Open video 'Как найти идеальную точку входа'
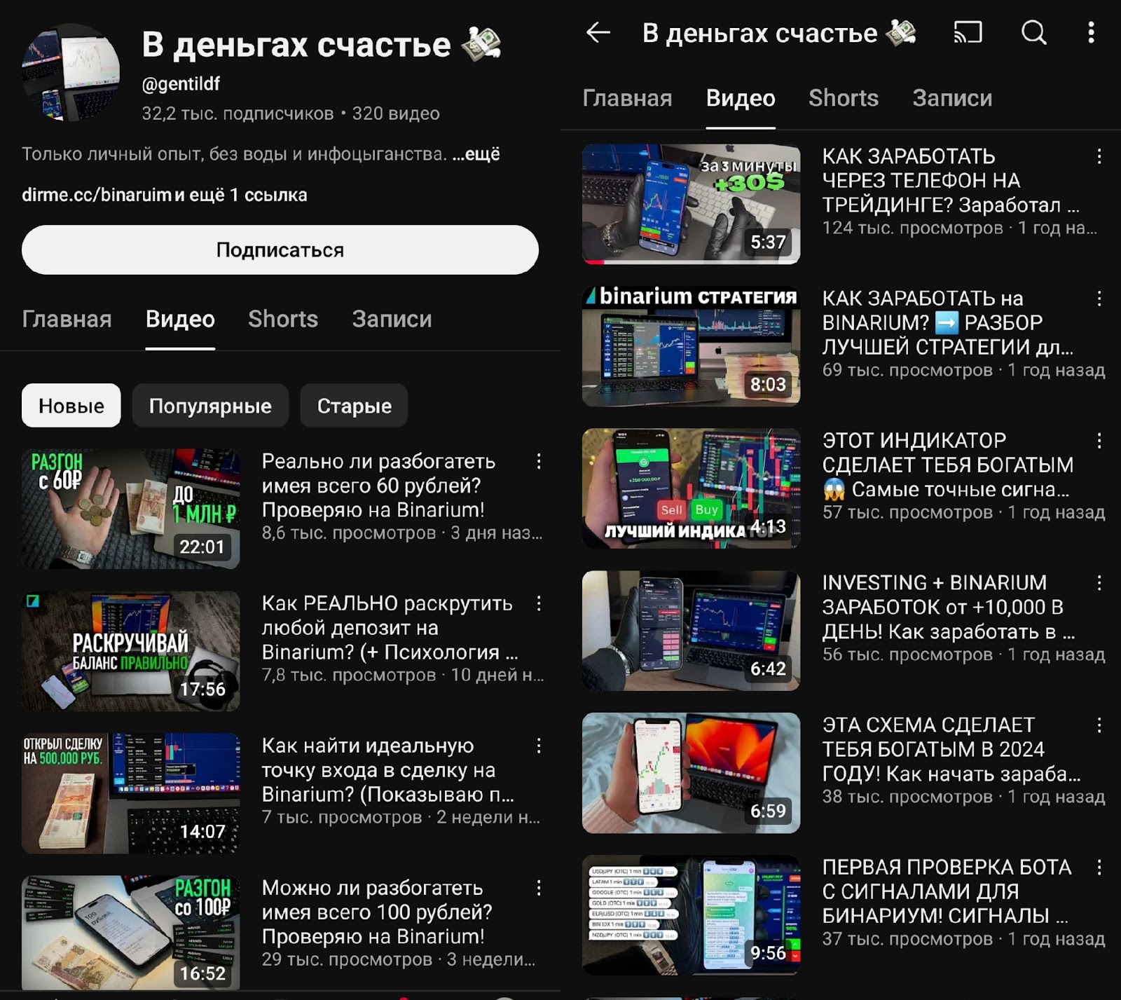The image size is (1121, 1000). click(x=387, y=769)
